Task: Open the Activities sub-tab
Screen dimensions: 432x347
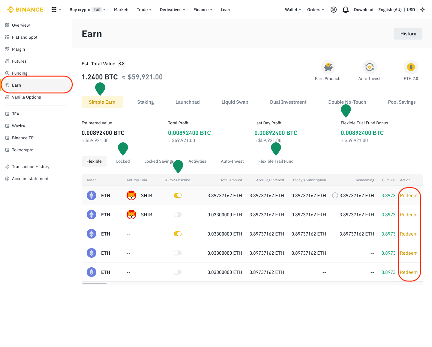Action: (x=197, y=161)
